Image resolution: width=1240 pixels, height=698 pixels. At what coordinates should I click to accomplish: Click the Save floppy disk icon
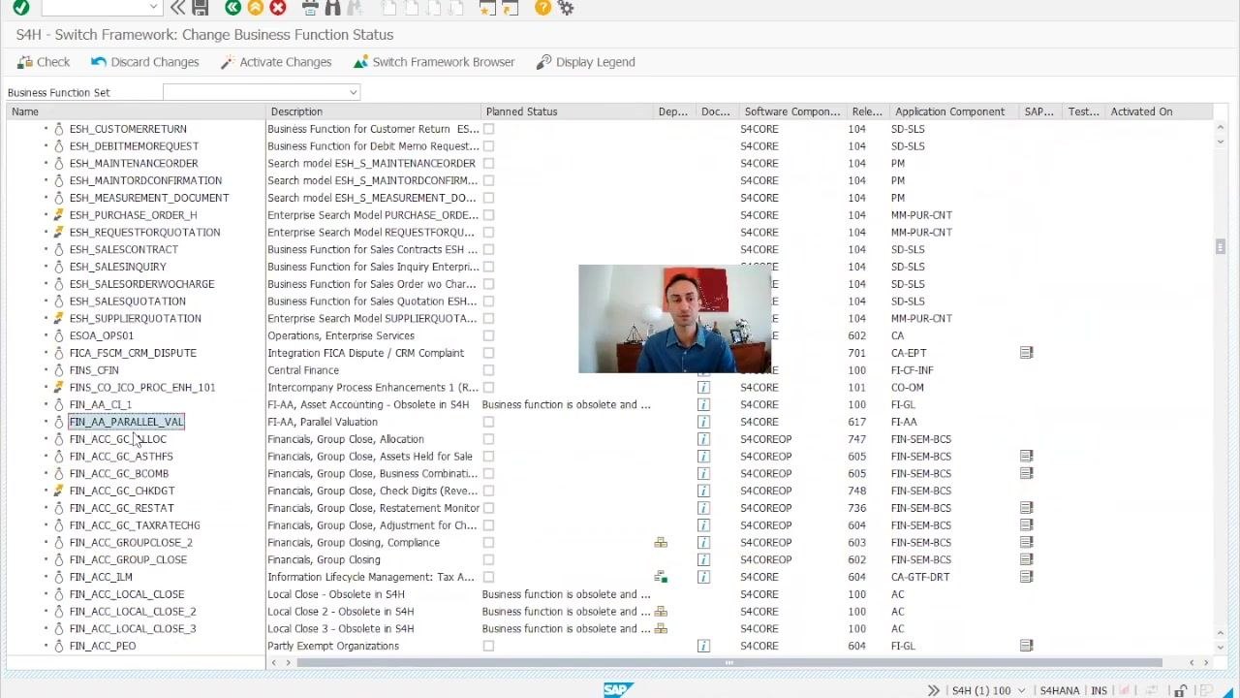click(201, 8)
